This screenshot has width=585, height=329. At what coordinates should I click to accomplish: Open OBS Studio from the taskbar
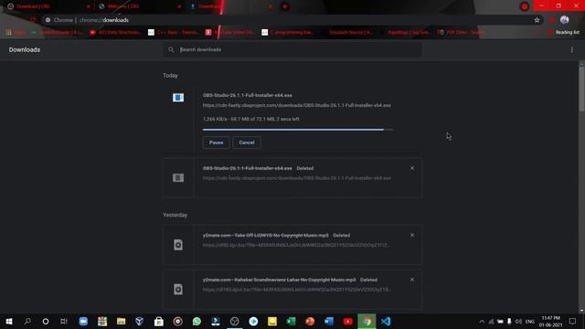(x=234, y=321)
